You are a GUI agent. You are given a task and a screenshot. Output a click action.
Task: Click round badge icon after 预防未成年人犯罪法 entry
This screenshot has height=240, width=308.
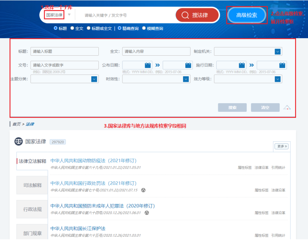(147, 213)
